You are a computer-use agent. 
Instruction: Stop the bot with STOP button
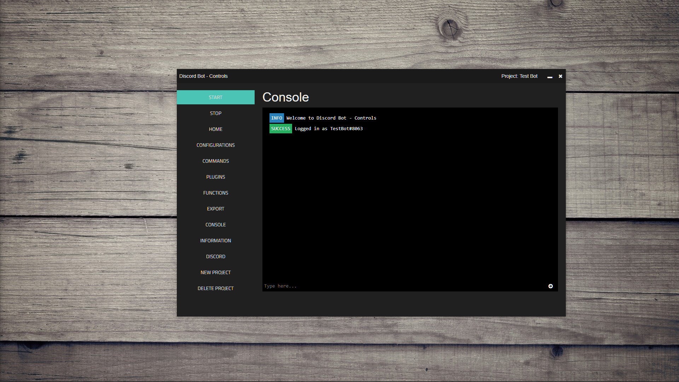click(216, 113)
